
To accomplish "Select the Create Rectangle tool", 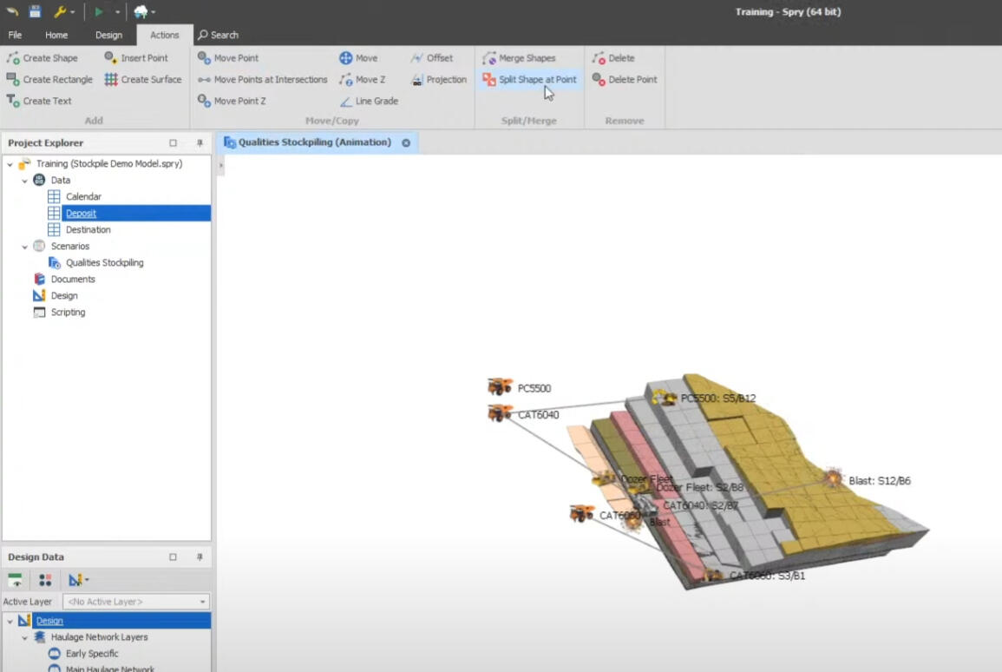I will (49, 80).
